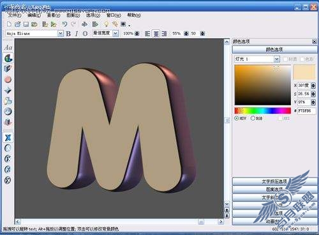Open the Anja Eliane font dropdown

tap(61, 34)
